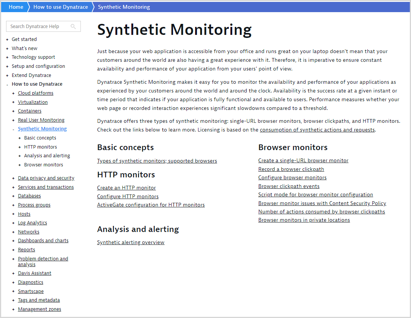
Task: Open Script mode for browser monitor configuration
Action: (316, 195)
